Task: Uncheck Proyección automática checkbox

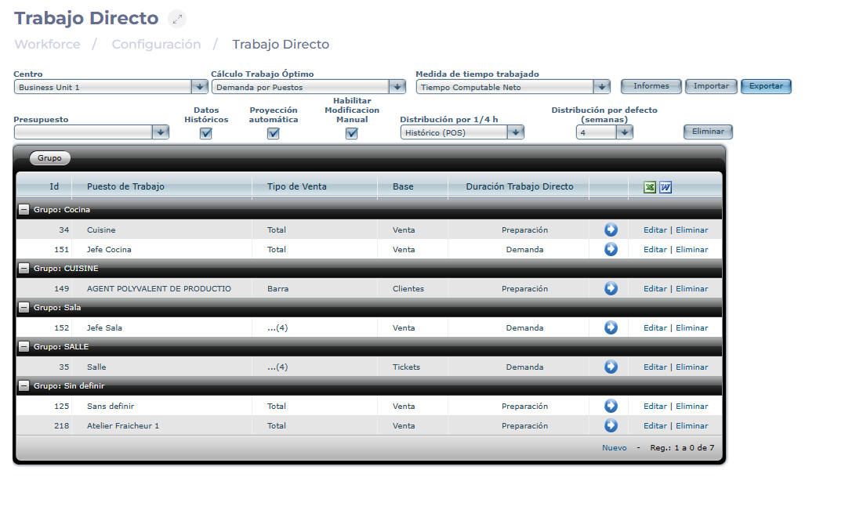Action: click(274, 133)
